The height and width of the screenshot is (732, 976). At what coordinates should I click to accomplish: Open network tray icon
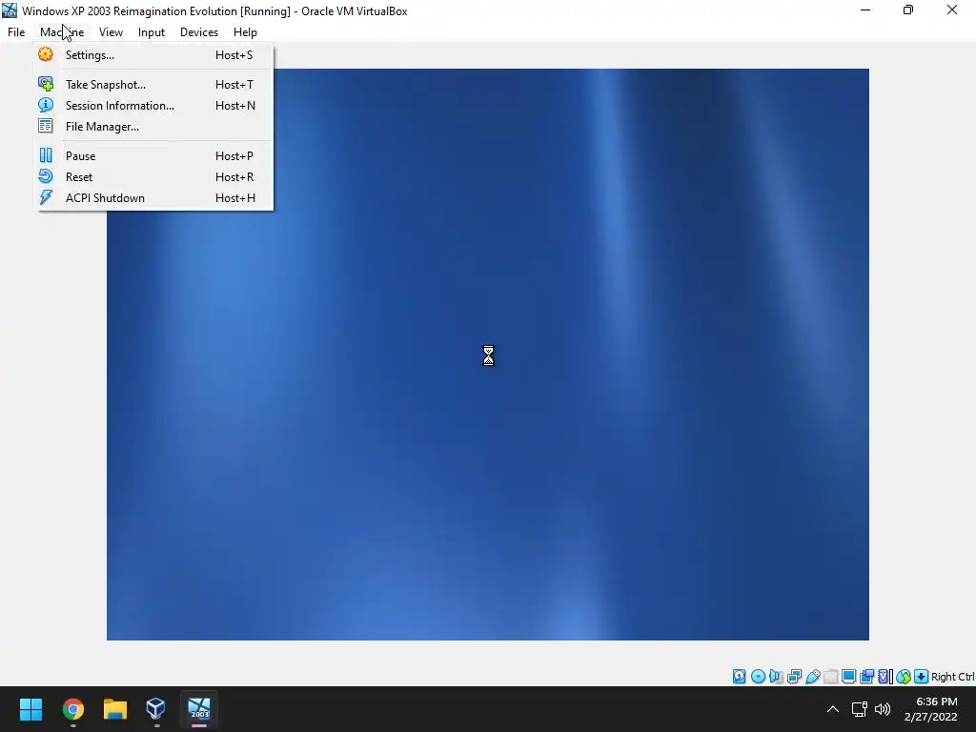(860, 709)
